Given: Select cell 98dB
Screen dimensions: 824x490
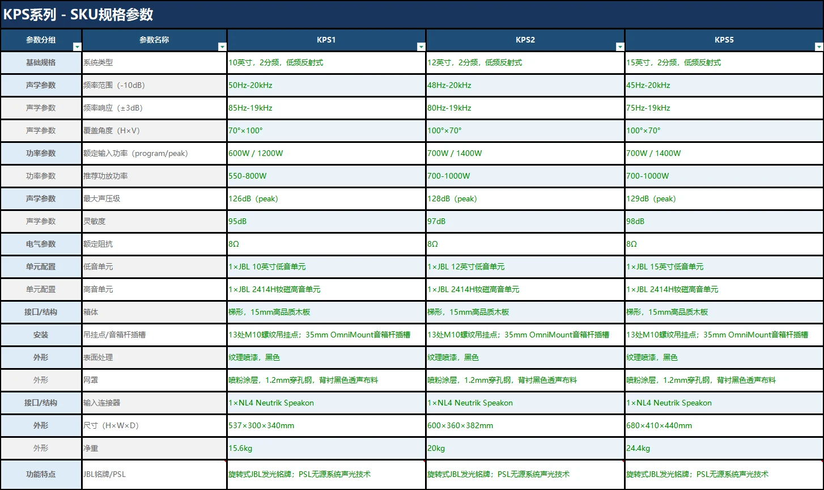Looking at the screenshot, I should click(724, 222).
